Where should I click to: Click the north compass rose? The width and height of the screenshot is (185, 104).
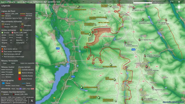pyautogui.click(x=179, y=7)
